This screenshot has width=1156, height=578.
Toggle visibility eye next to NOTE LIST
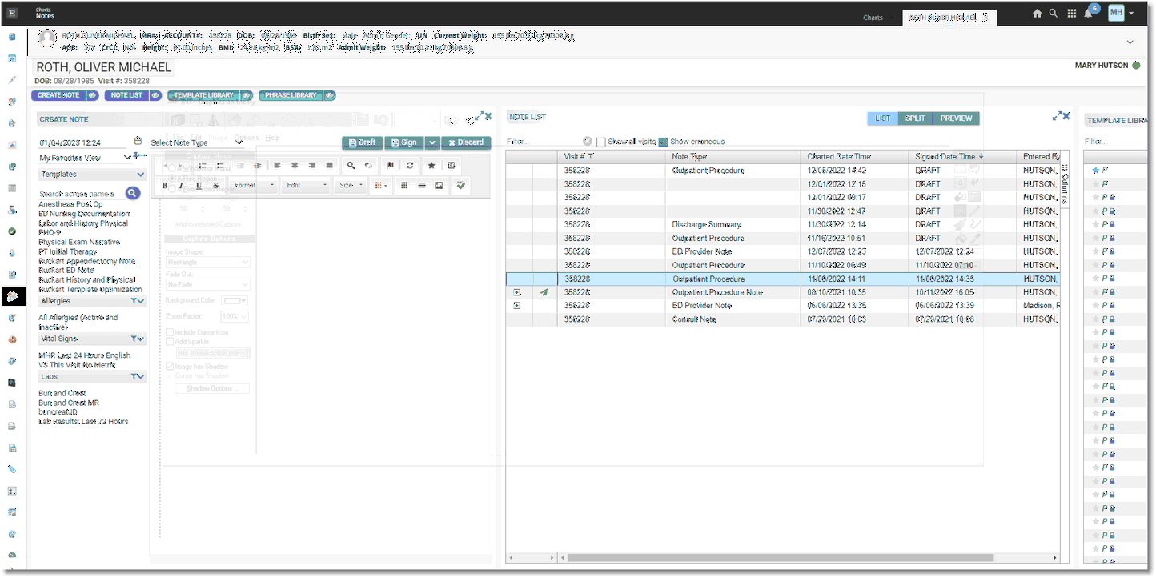155,95
